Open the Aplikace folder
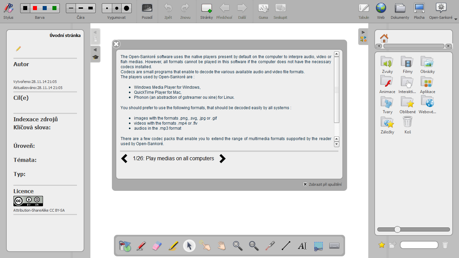 click(427, 85)
